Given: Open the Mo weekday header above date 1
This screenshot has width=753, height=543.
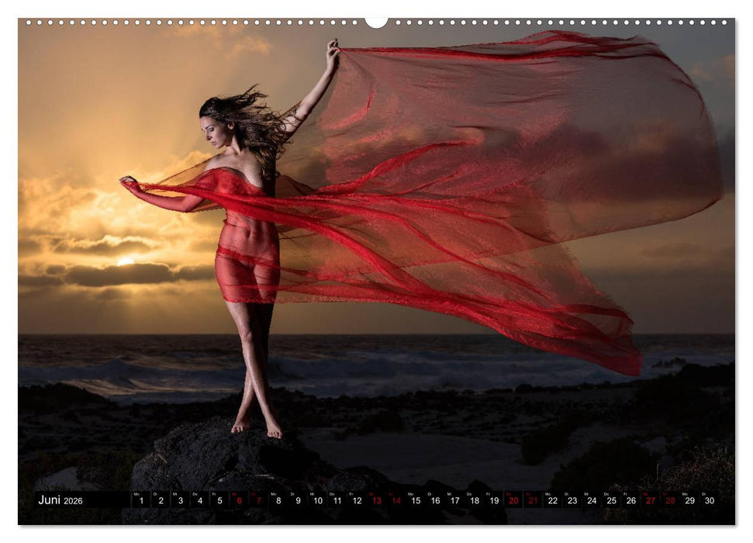Looking at the screenshot, I should [136, 494].
